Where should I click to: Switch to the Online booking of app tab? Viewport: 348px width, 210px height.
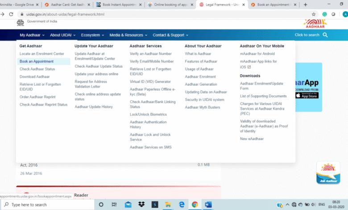pos(171,4)
